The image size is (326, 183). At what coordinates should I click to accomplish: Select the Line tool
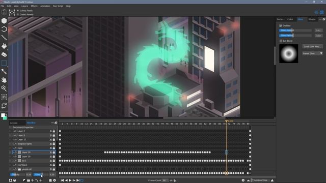[x=4, y=38]
